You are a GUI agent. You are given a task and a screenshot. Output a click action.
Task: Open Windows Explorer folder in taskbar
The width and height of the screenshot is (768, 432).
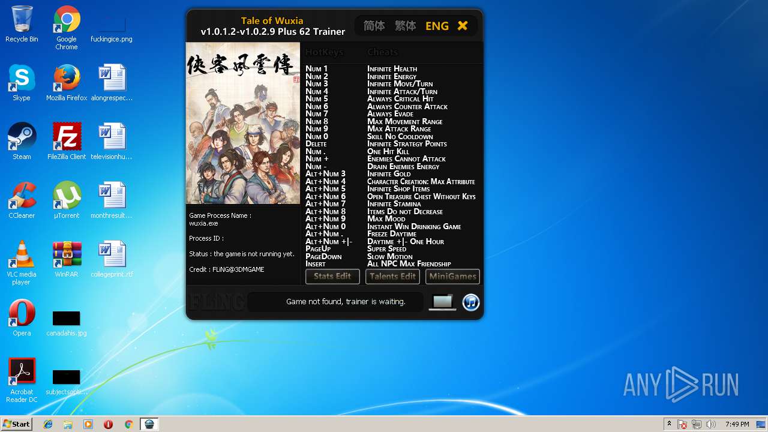[x=68, y=424]
